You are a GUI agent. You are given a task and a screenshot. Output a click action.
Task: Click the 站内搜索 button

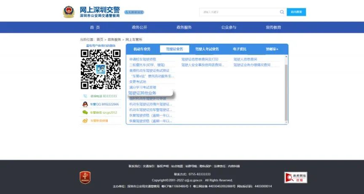pyautogui.click(x=296, y=12)
